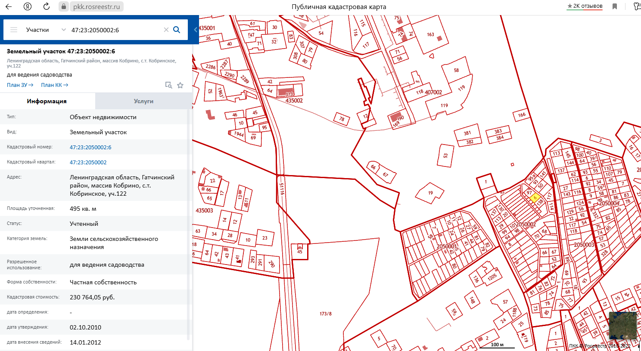Switch basemap via satellite thumbnail
The image size is (641, 351).
(622, 326)
